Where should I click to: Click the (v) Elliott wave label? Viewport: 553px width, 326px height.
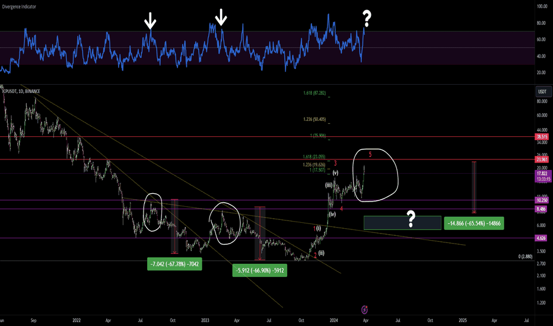pyautogui.click(x=335, y=173)
